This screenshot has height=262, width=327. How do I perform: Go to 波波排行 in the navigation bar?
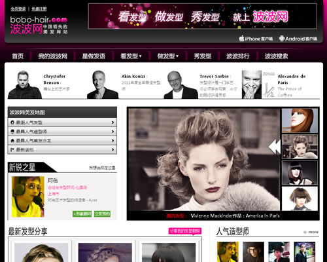(x=238, y=56)
